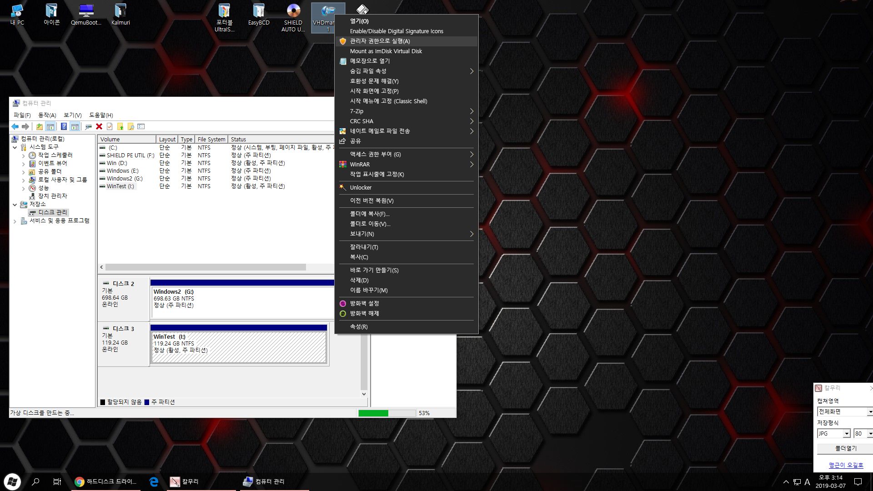This screenshot has width=873, height=491.
Task: Launch Edge browser from the taskbar
Action: 154,481
